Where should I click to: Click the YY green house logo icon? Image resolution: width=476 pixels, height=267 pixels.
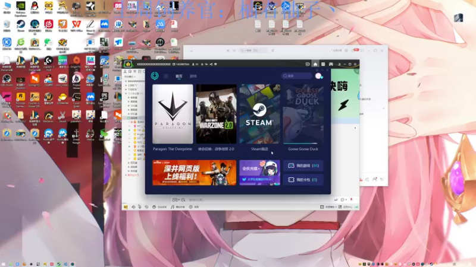(x=128, y=64)
